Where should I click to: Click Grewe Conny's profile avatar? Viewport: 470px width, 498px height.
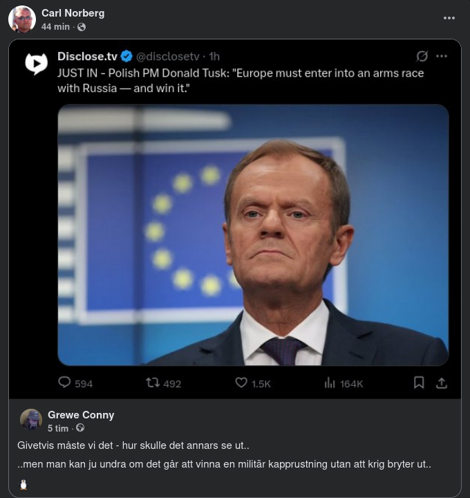(x=31, y=420)
